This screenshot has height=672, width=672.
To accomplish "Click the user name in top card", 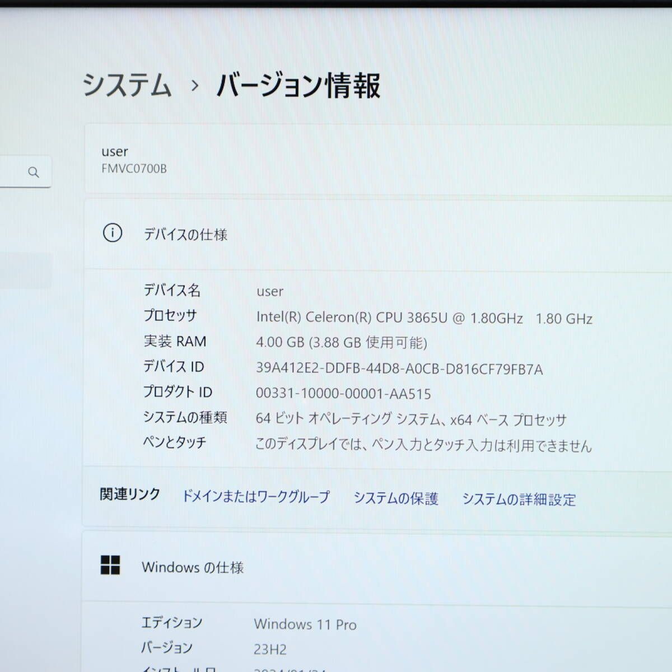I will point(115,152).
